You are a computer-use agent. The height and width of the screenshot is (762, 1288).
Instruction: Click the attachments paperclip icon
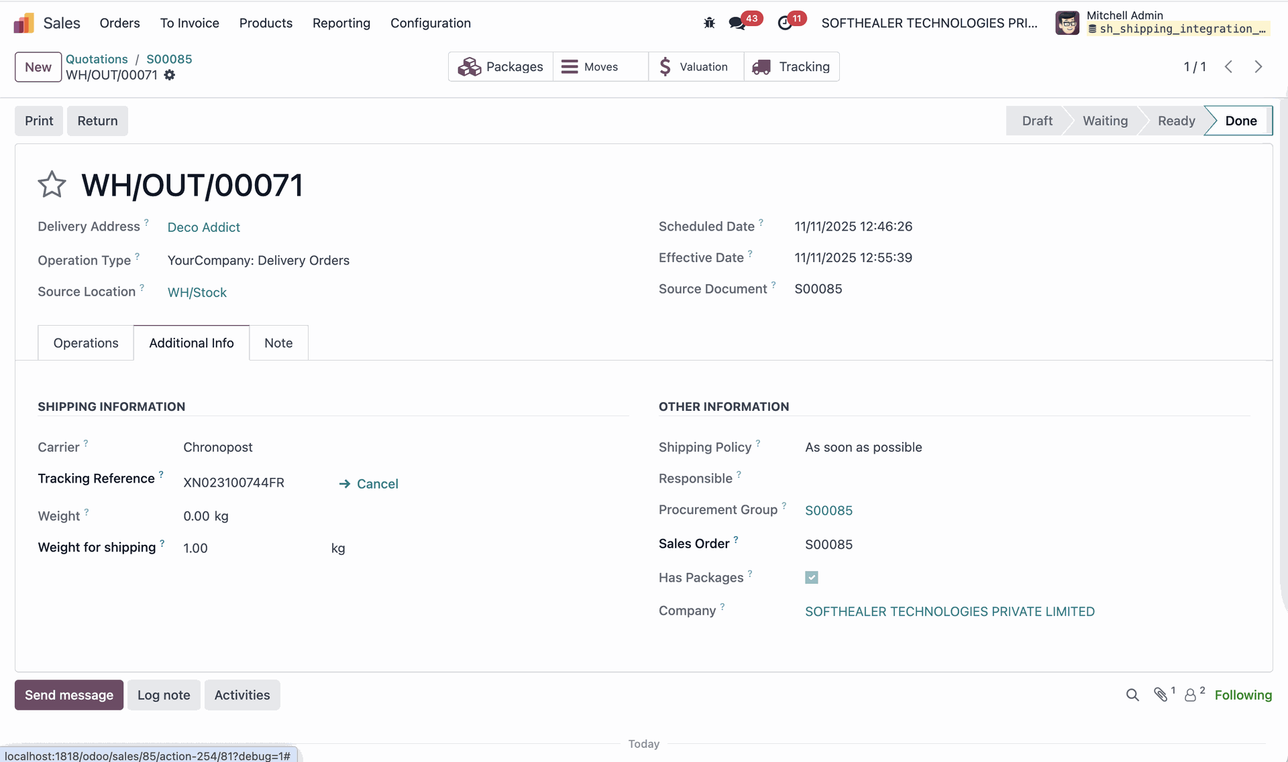click(x=1161, y=695)
